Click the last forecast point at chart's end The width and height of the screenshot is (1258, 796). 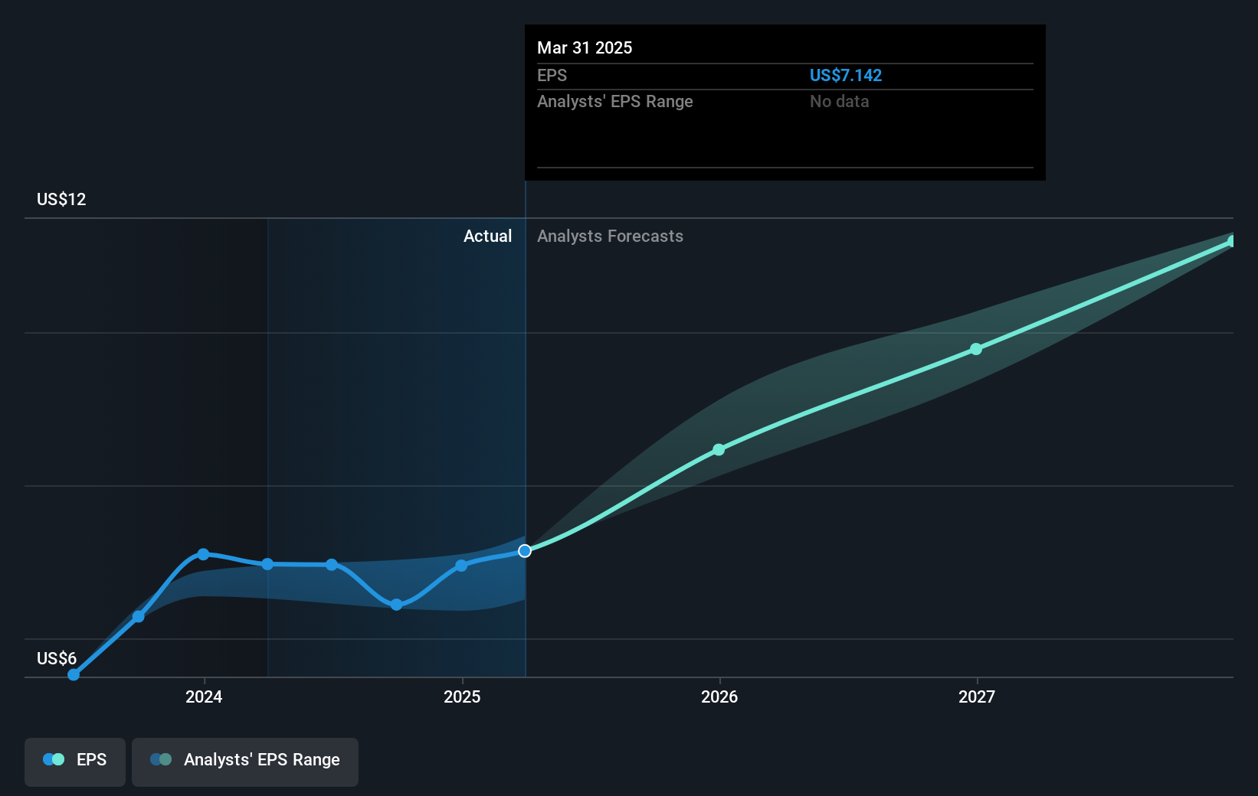click(1232, 241)
